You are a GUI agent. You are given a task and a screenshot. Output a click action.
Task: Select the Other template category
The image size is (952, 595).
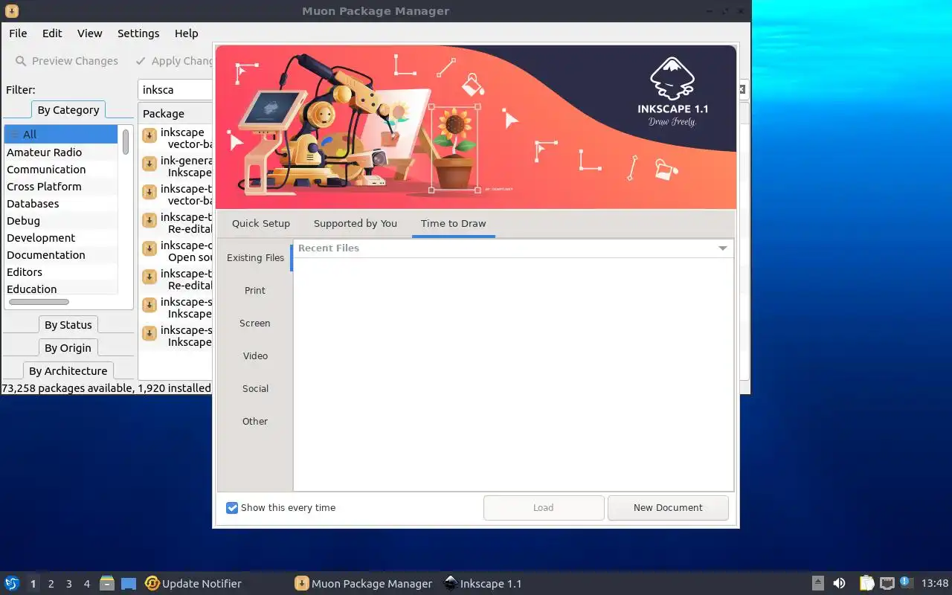pos(255,422)
